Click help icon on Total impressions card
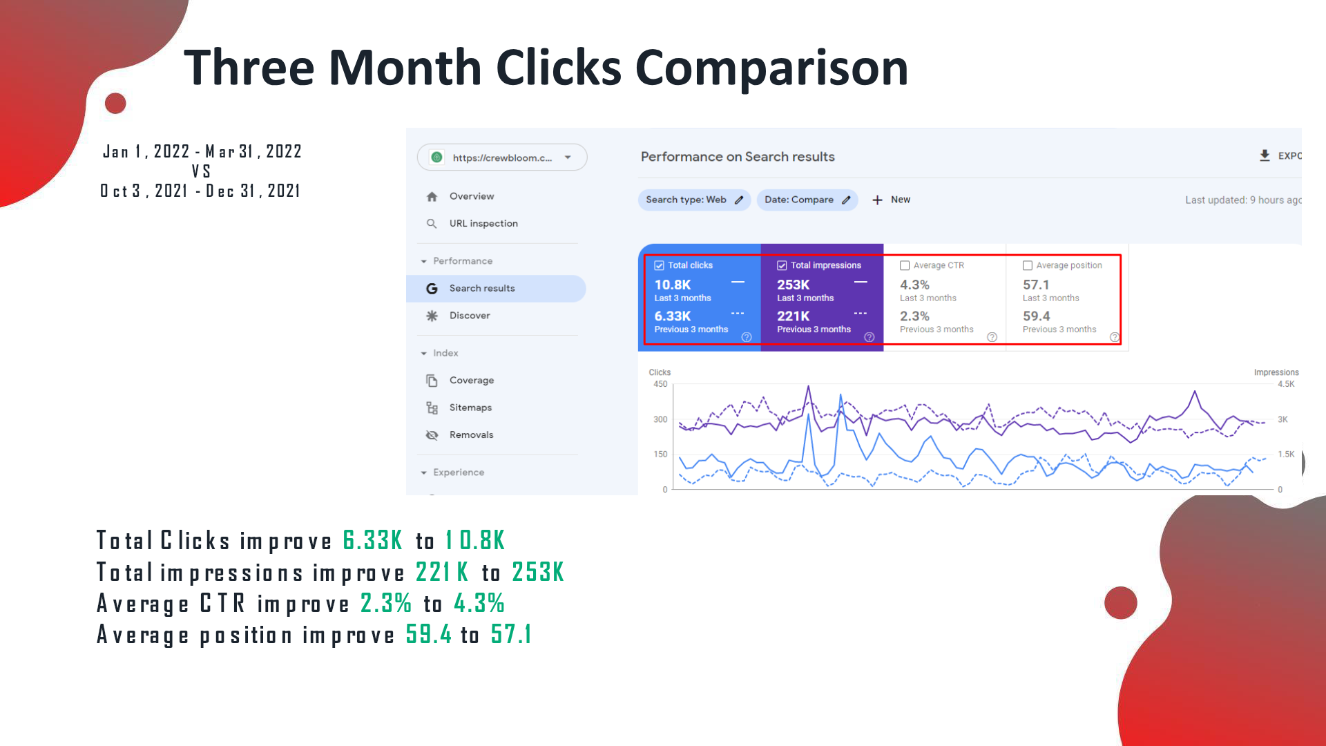This screenshot has height=746, width=1326. point(869,338)
